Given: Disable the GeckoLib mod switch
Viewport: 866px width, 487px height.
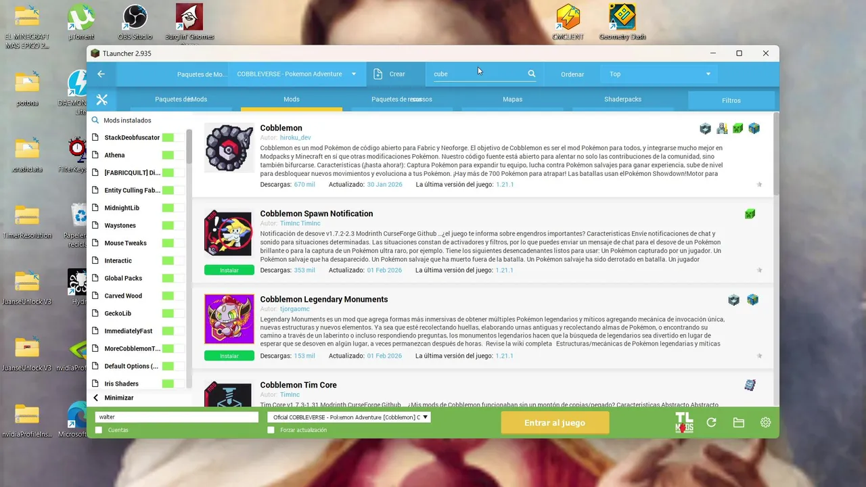Looking at the screenshot, I should [x=173, y=313].
